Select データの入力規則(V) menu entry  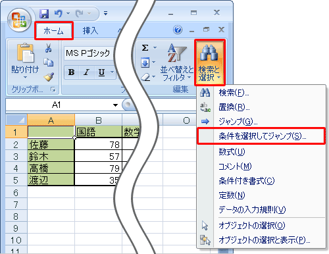261,209
